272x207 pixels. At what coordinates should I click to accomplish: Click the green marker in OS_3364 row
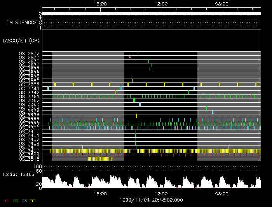[207, 108]
